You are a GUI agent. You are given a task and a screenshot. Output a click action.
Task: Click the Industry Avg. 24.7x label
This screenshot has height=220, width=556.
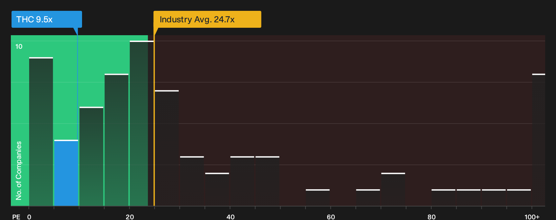pyautogui.click(x=207, y=19)
